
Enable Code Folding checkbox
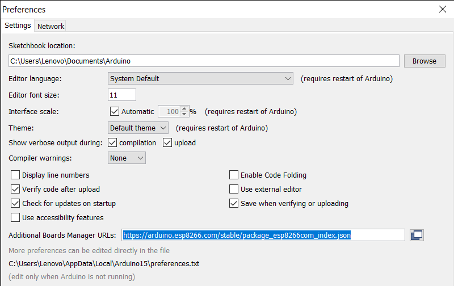point(234,175)
